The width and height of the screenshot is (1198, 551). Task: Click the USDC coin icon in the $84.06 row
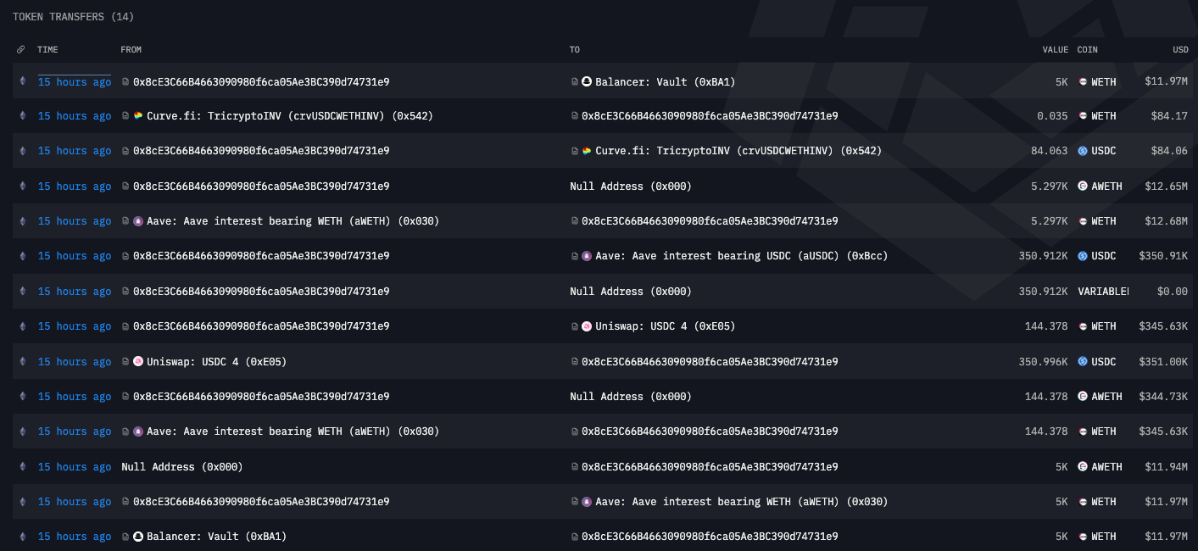pyautogui.click(x=1083, y=151)
